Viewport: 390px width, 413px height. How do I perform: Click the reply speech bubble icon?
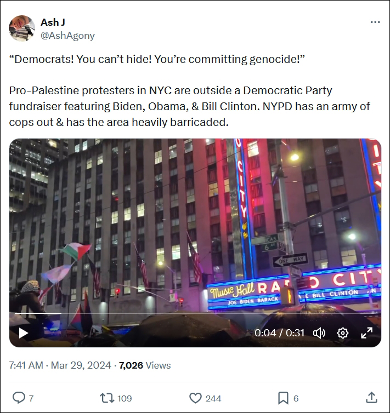(19, 398)
